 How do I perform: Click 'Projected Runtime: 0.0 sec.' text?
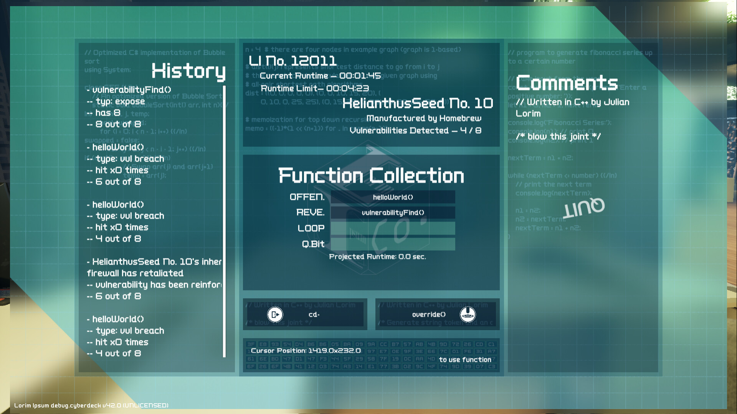pyautogui.click(x=377, y=257)
